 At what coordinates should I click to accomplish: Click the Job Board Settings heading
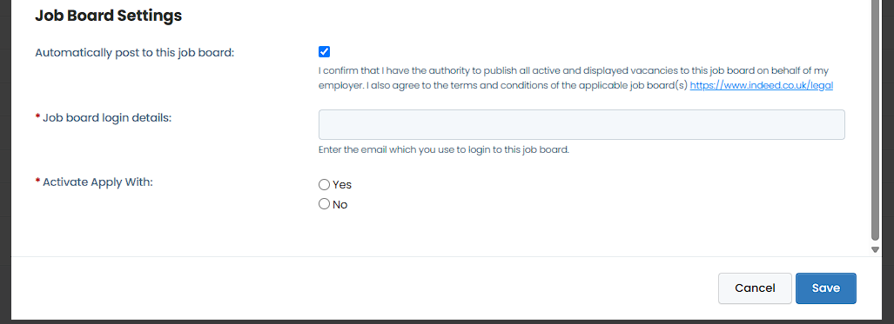(x=108, y=16)
